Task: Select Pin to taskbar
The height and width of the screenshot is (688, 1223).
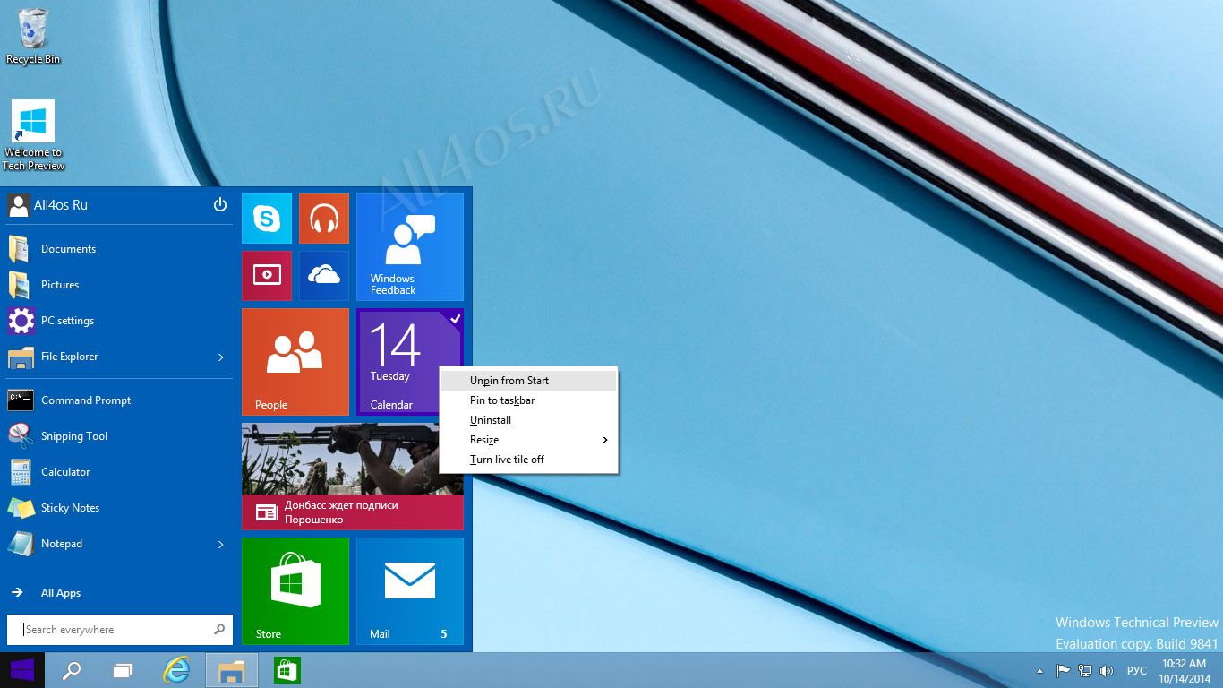Action: 529,400
